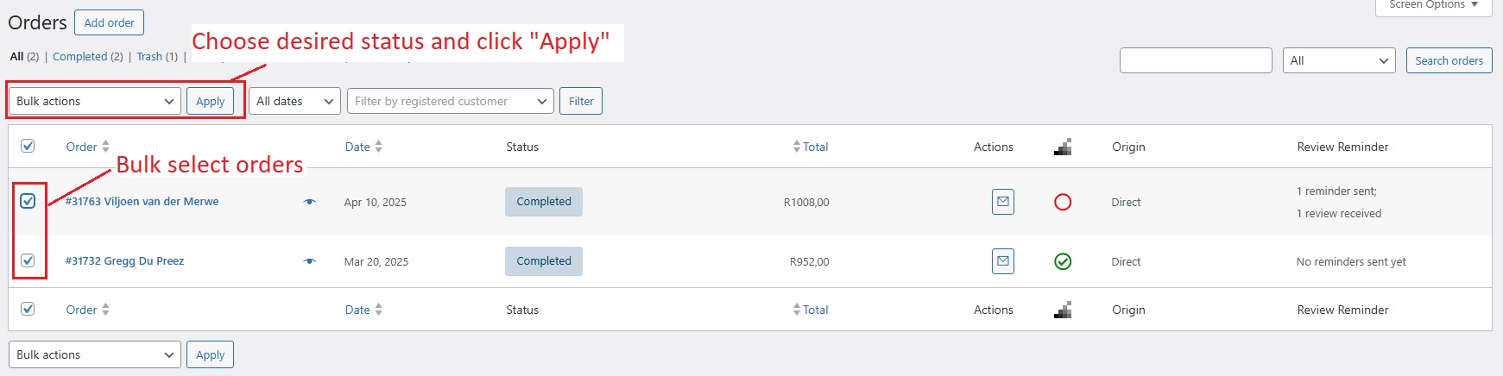Open order #31763 Viljoen van der Merwe
The height and width of the screenshot is (376, 1503).
pos(142,202)
